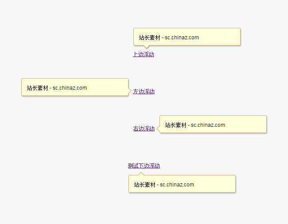288x224 pixels.
Task: Follow the 测试下边浮动 link
Action: click(x=144, y=166)
